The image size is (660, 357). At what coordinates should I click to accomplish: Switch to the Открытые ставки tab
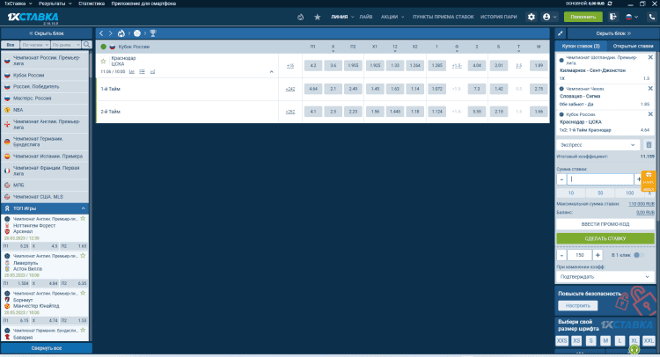point(633,46)
